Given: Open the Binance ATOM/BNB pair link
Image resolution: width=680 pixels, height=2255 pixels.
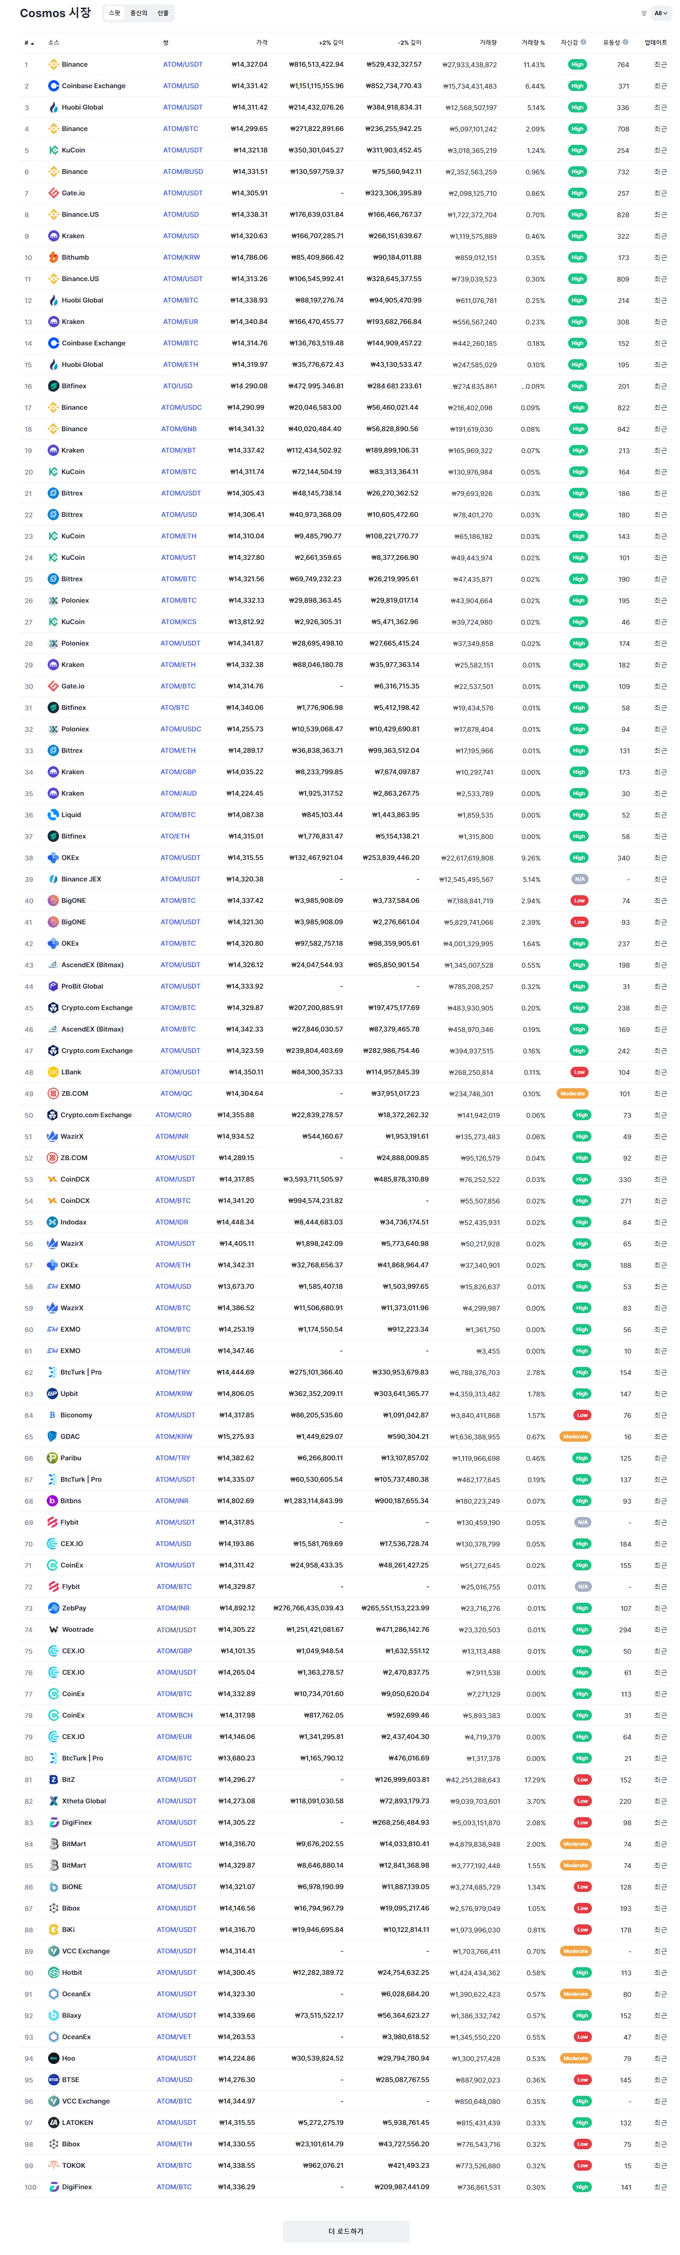Looking at the screenshot, I should tap(179, 429).
